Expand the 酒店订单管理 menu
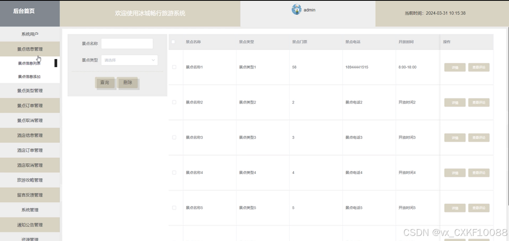509x241 pixels. click(x=30, y=150)
